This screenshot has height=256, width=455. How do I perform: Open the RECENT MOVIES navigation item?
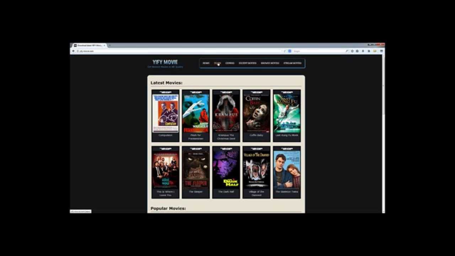(247, 63)
